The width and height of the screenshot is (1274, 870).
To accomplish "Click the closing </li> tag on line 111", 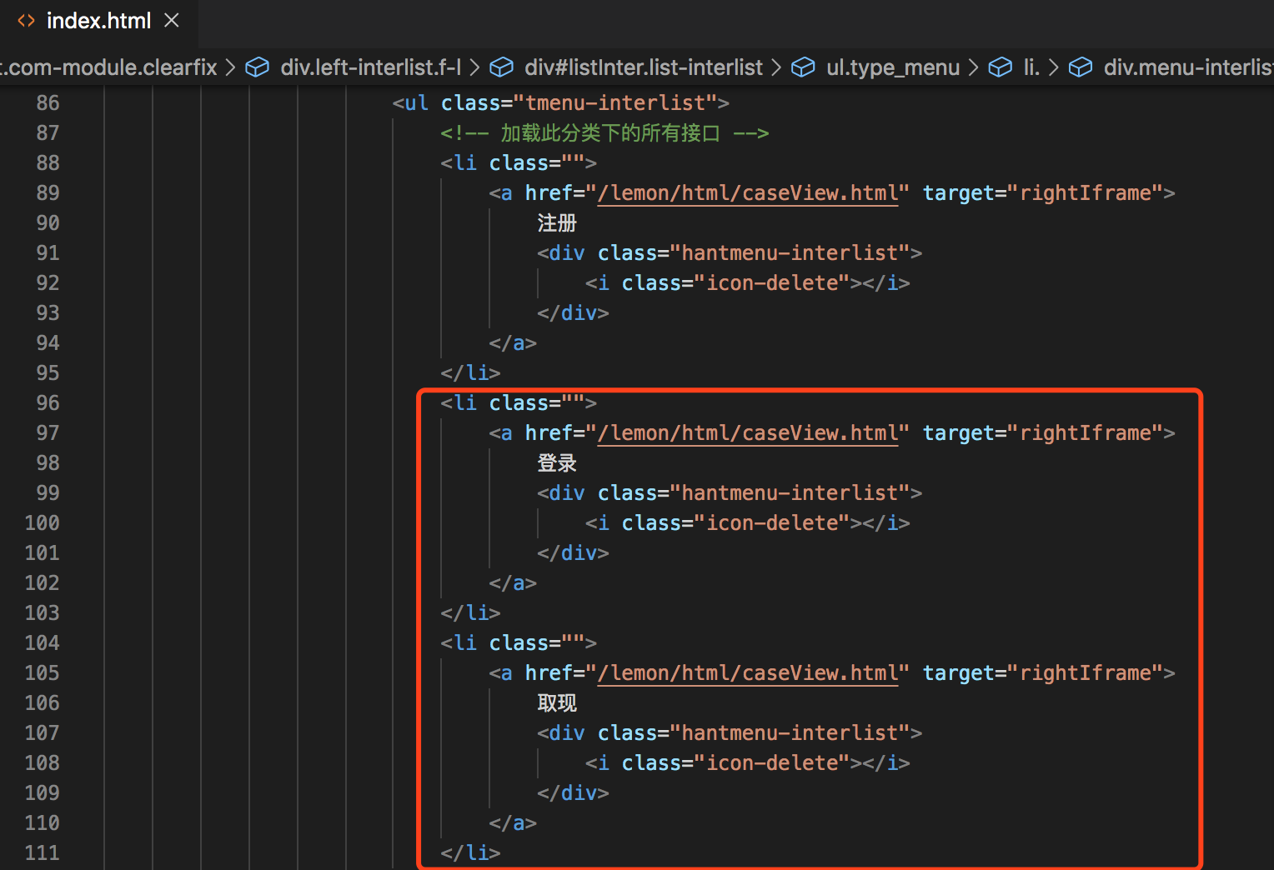I will coord(470,853).
